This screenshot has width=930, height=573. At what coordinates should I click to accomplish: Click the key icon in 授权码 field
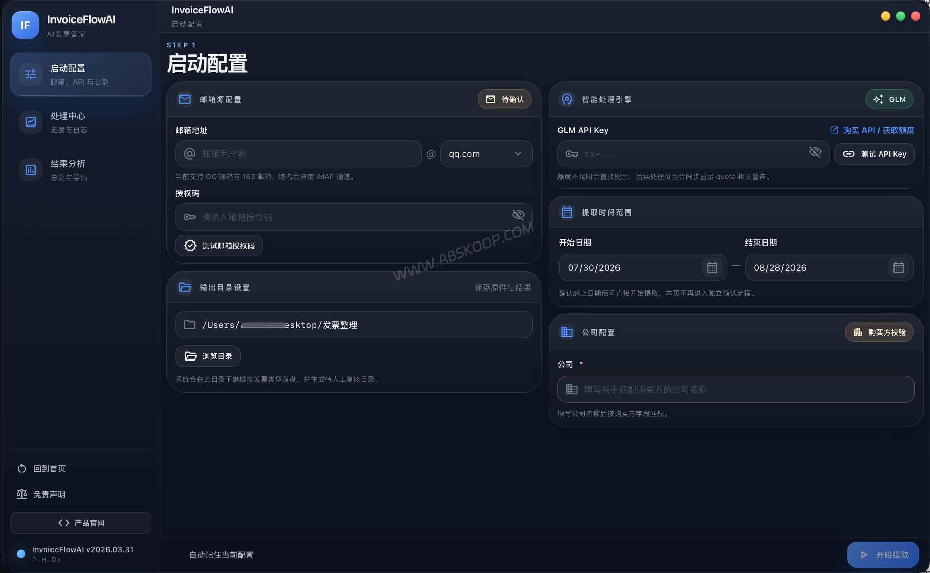(190, 217)
